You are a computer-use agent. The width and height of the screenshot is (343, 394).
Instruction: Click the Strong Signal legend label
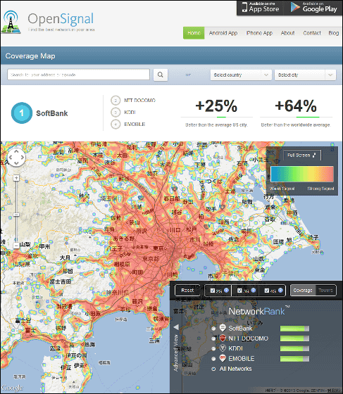[320, 189]
